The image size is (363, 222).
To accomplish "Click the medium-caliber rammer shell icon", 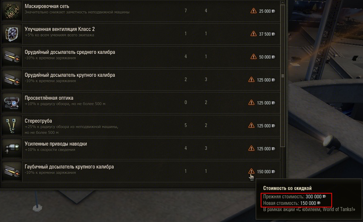I will [x=12, y=57].
